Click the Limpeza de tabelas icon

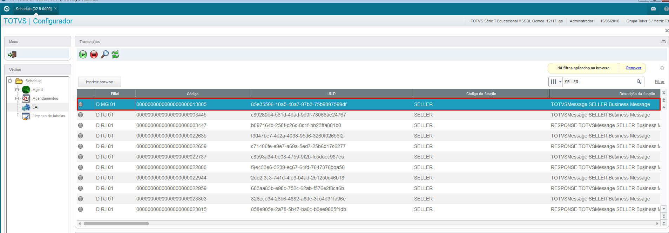[x=26, y=116]
